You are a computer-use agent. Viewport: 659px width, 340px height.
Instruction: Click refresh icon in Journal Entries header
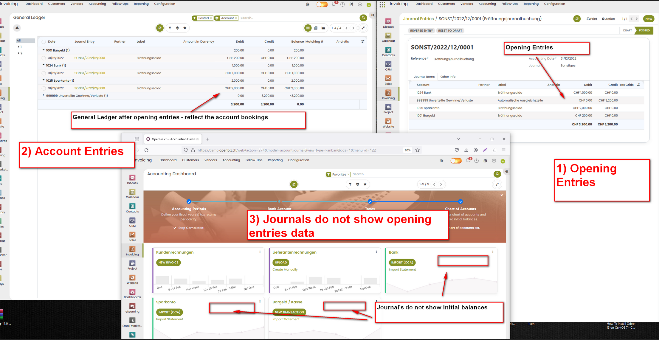click(x=577, y=19)
